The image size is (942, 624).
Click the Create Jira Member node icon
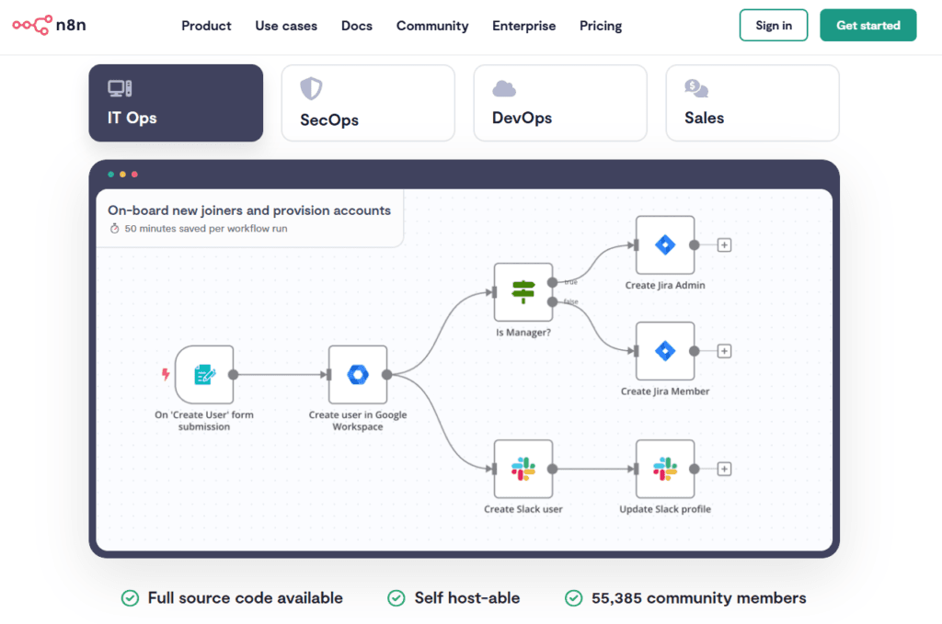[x=665, y=351]
